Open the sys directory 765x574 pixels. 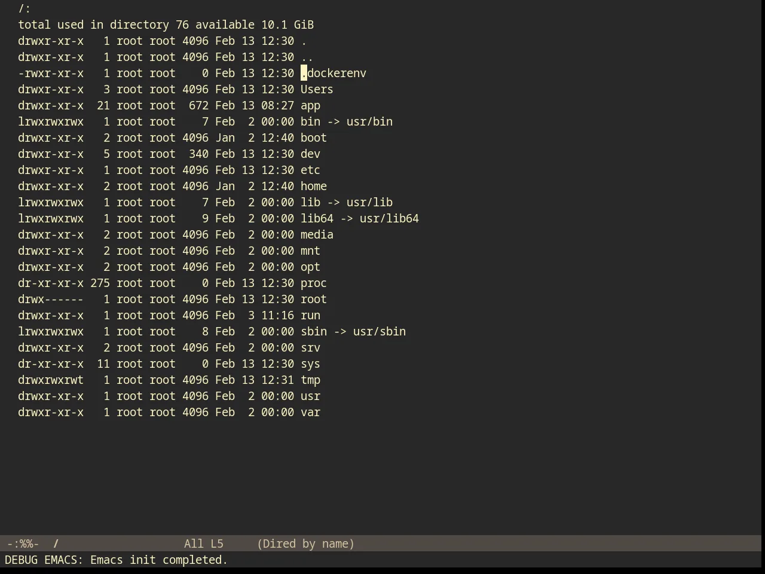click(x=310, y=364)
